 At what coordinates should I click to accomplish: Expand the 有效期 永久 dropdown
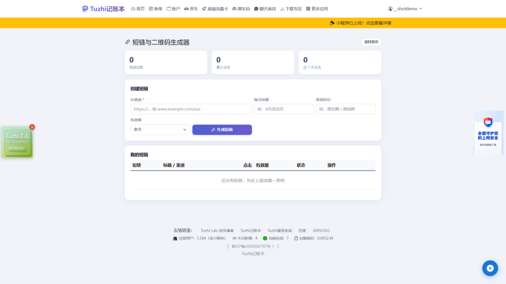(160, 129)
